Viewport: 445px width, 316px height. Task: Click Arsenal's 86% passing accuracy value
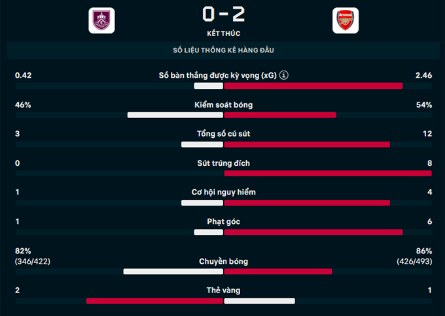point(423,251)
